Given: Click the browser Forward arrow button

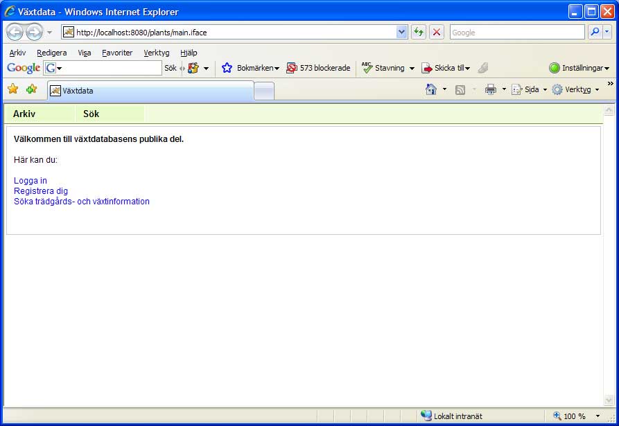Looking at the screenshot, I should click(35, 32).
